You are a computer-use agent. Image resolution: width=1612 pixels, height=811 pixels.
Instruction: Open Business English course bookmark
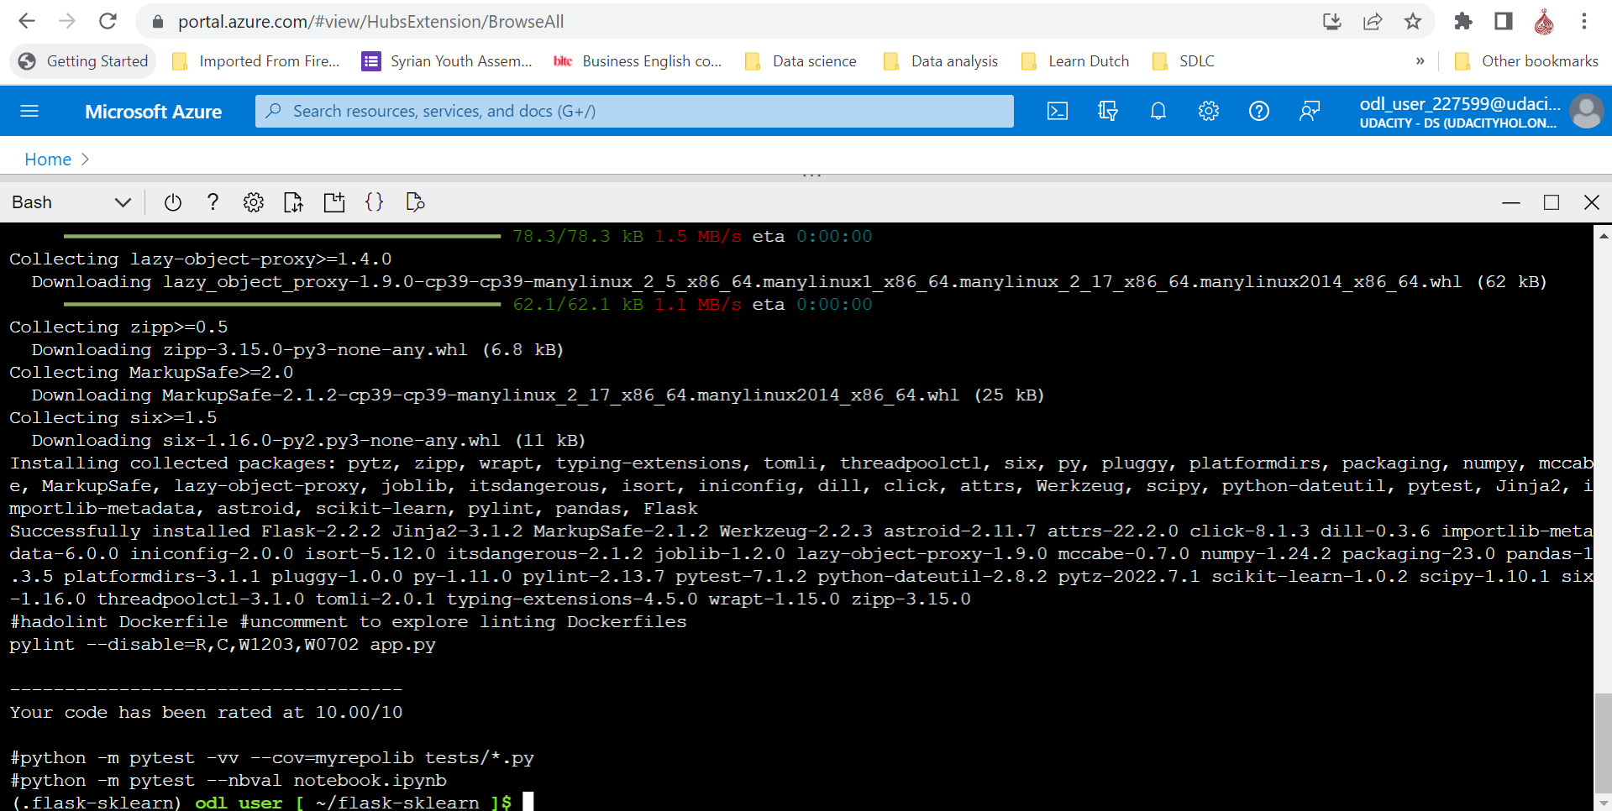click(x=638, y=61)
